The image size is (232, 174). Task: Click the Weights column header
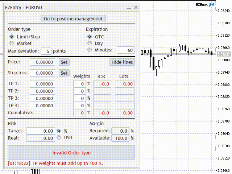pyautogui.click(x=82, y=76)
